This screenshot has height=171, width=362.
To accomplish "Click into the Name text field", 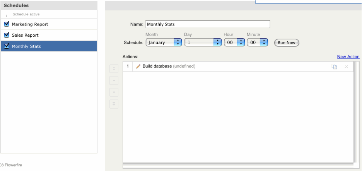I will coord(207,24).
